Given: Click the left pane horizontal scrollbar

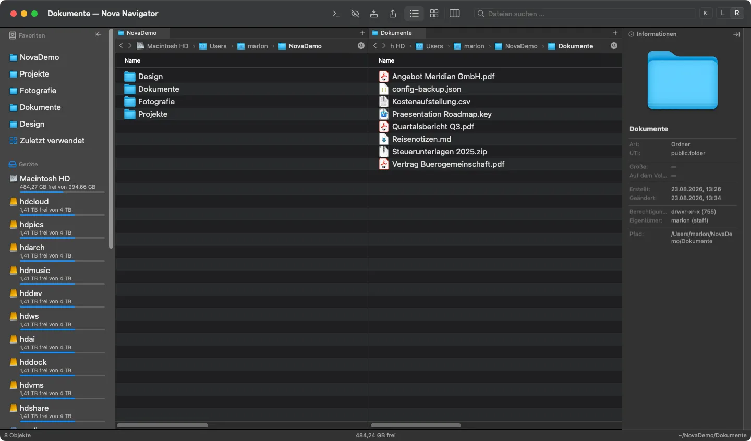Looking at the screenshot, I should click(162, 425).
